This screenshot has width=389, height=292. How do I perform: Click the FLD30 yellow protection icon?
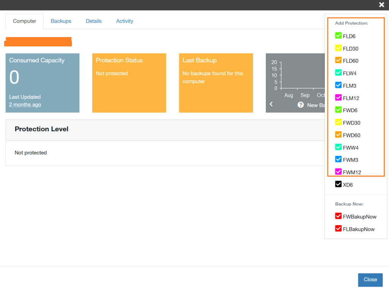pos(338,48)
